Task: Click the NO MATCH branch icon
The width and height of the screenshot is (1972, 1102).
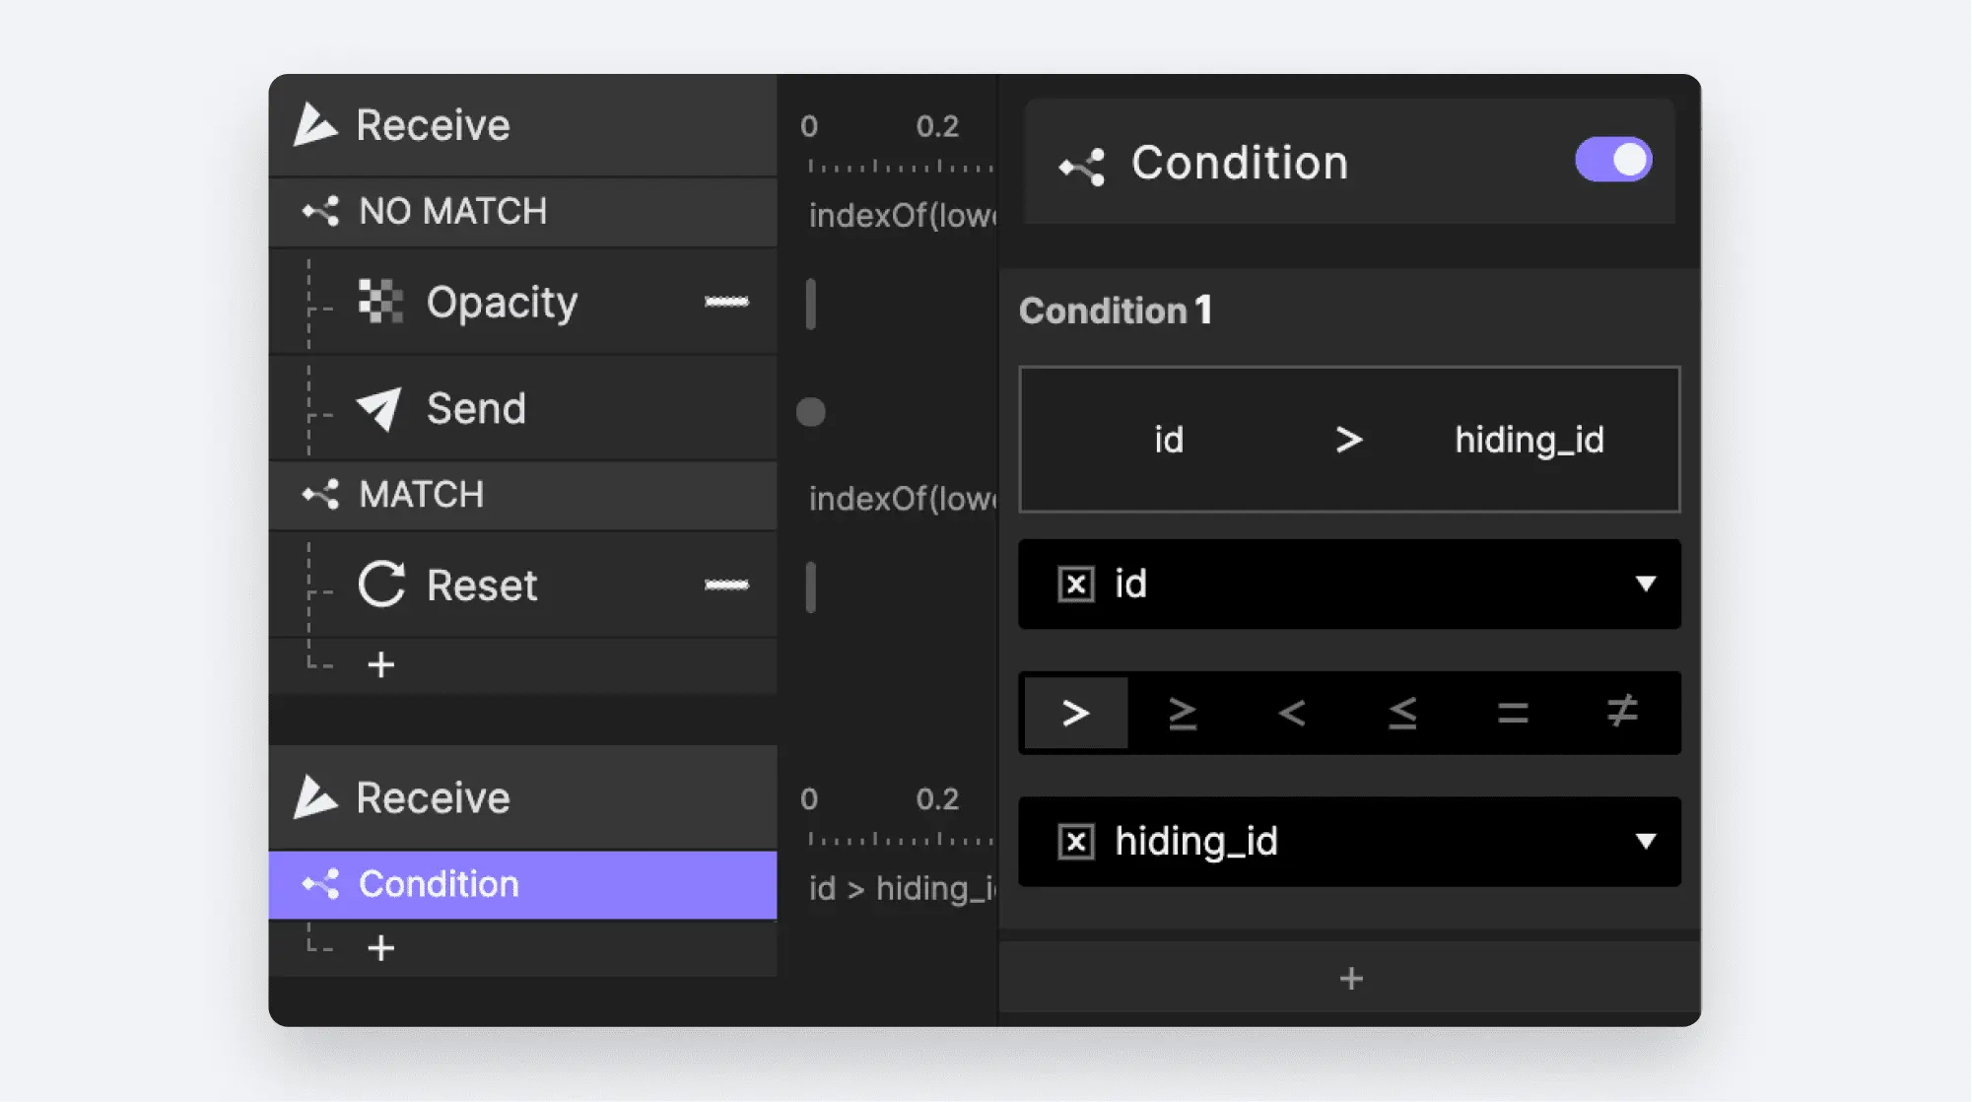Action: (321, 211)
